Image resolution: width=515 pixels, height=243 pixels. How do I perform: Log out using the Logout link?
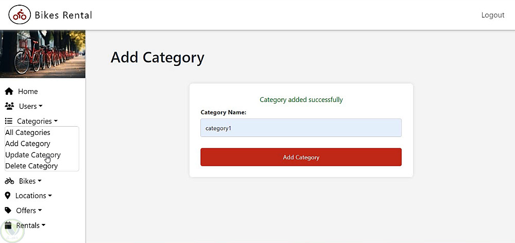pyautogui.click(x=492, y=15)
